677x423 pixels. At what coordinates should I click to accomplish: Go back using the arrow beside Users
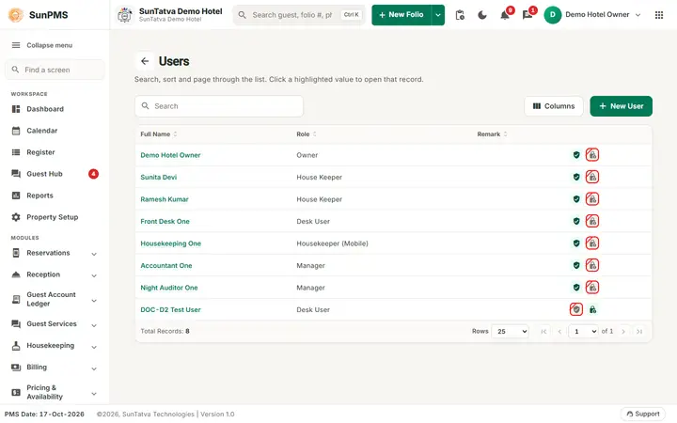point(145,61)
